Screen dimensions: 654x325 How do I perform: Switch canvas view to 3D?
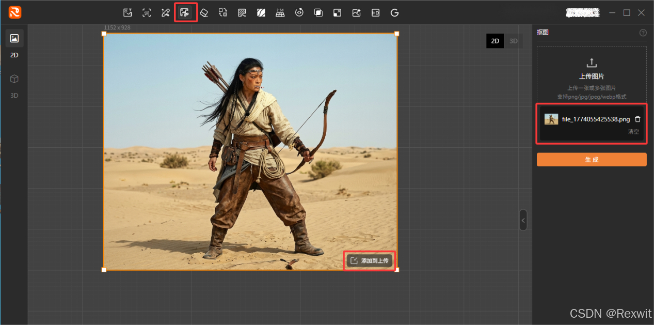pos(514,41)
